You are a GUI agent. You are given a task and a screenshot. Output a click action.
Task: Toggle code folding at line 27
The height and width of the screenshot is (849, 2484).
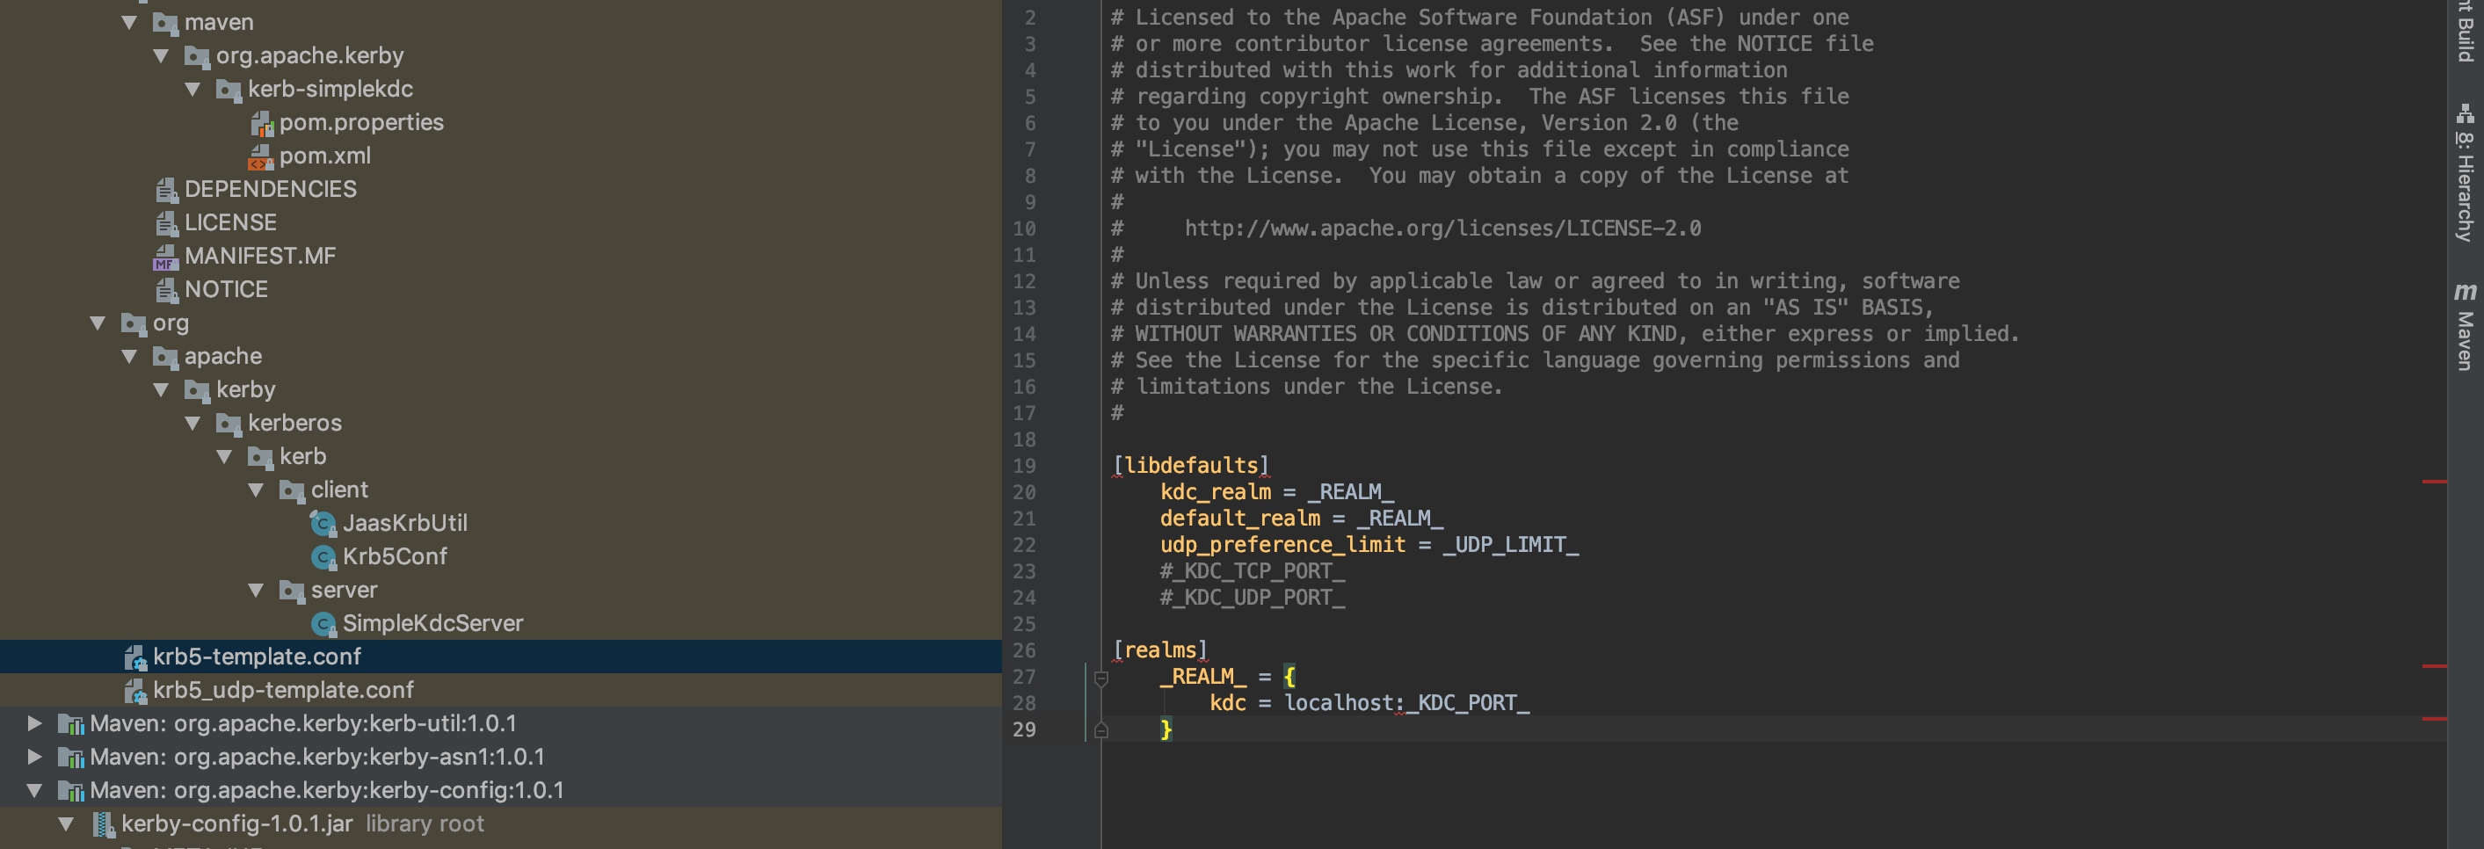1101,678
